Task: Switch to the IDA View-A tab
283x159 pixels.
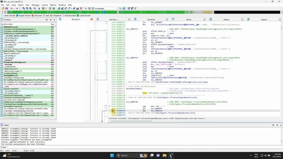Action: [76, 19]
